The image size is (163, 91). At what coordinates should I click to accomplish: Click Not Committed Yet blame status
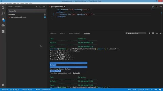click(x=43, y=90)
